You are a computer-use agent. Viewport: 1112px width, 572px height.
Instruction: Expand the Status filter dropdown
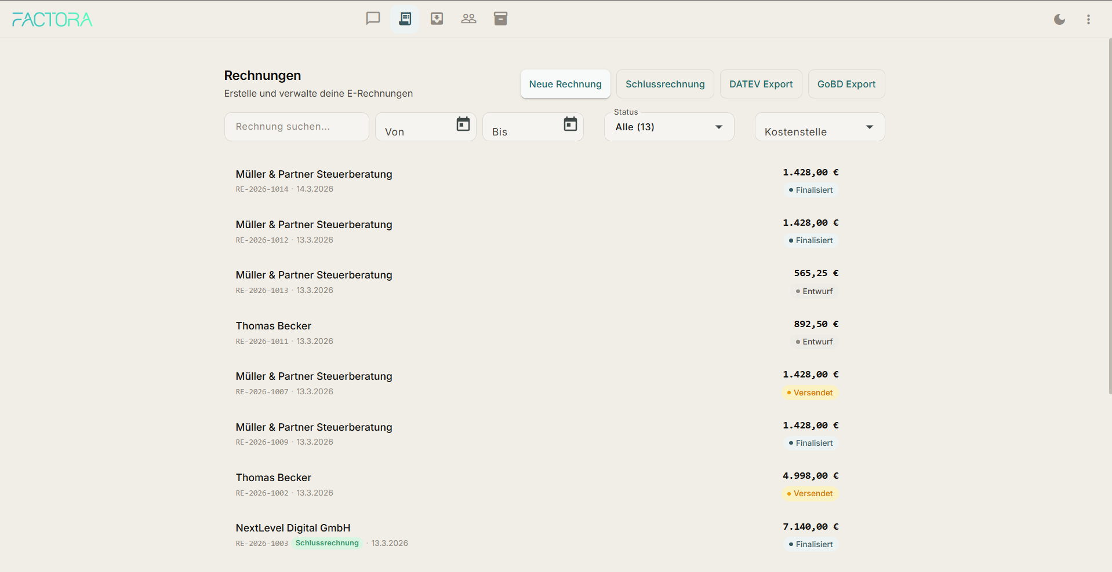pyautogui.click(x=668, y=127)
